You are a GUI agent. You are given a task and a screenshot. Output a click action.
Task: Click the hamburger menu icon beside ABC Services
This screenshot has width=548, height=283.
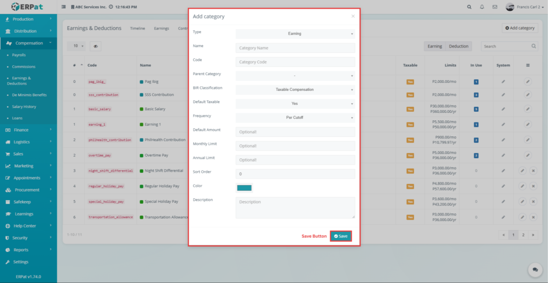tap(64, 7)
